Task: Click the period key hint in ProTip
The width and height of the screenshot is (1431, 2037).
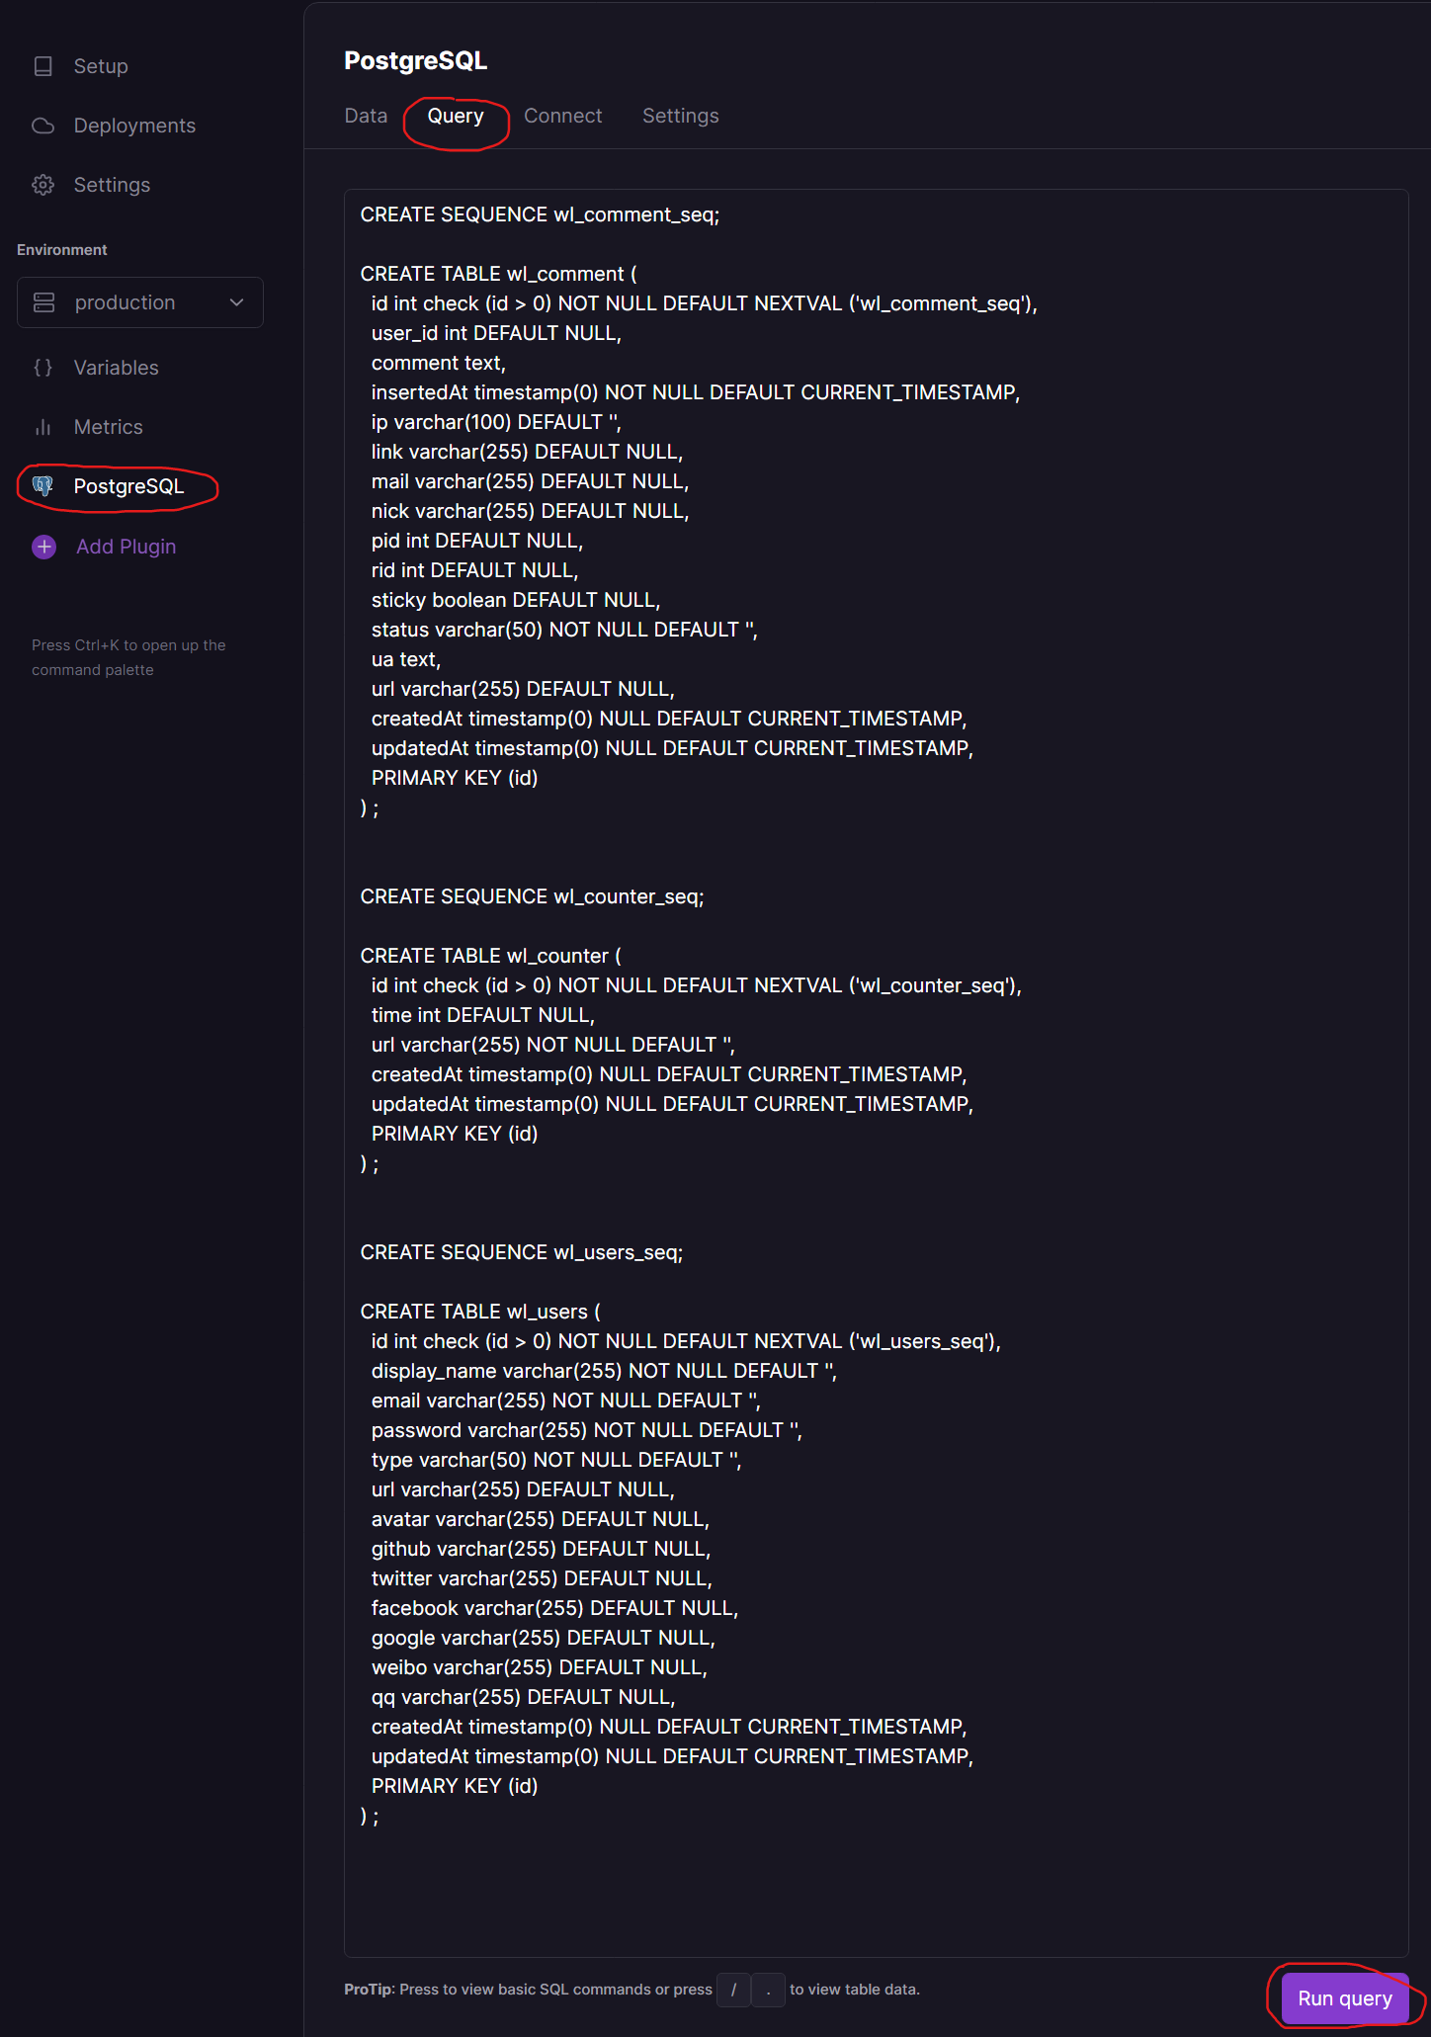Action: point(768,1990)
